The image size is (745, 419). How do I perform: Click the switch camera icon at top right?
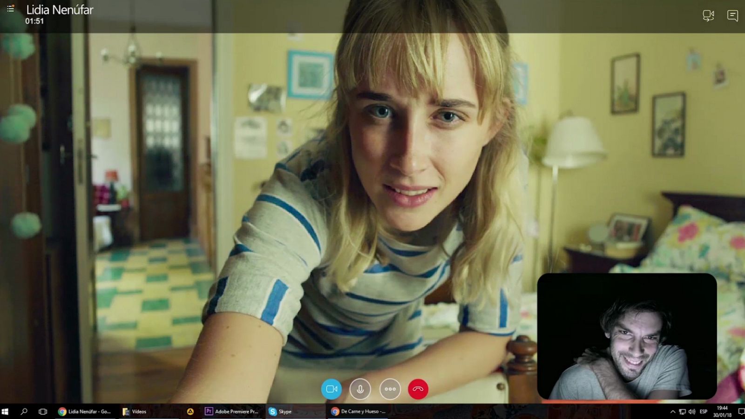[x=708, y=16]
